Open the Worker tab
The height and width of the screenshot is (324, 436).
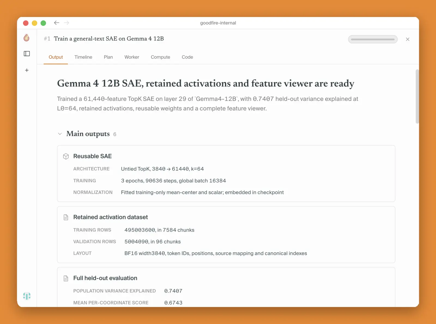coord(132,57)
